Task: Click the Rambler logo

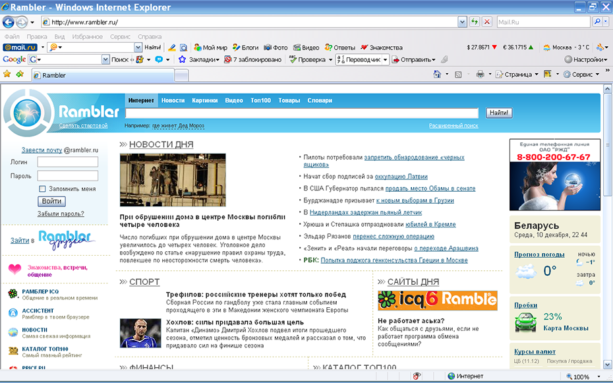Action: (x=63, y=111)
